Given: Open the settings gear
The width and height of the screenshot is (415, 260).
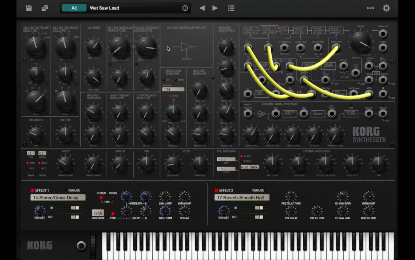Looking at the screenshot, I should tap(386, 8).
